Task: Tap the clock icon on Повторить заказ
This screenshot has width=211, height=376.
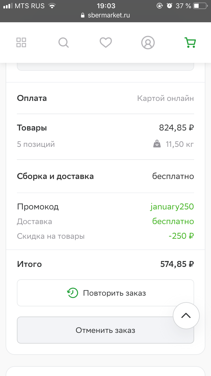Action: (x=72, y=293)
